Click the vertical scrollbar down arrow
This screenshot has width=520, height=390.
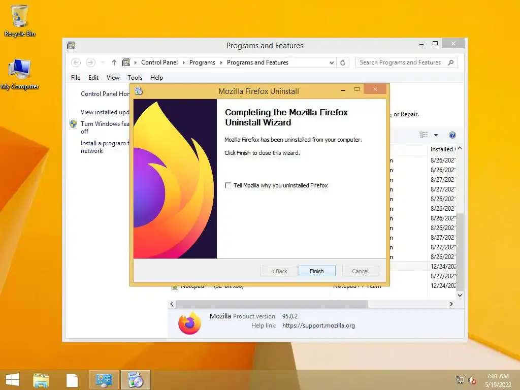tap(460, 295)
